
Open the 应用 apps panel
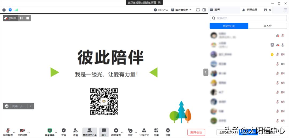click(x=156, y=132)
